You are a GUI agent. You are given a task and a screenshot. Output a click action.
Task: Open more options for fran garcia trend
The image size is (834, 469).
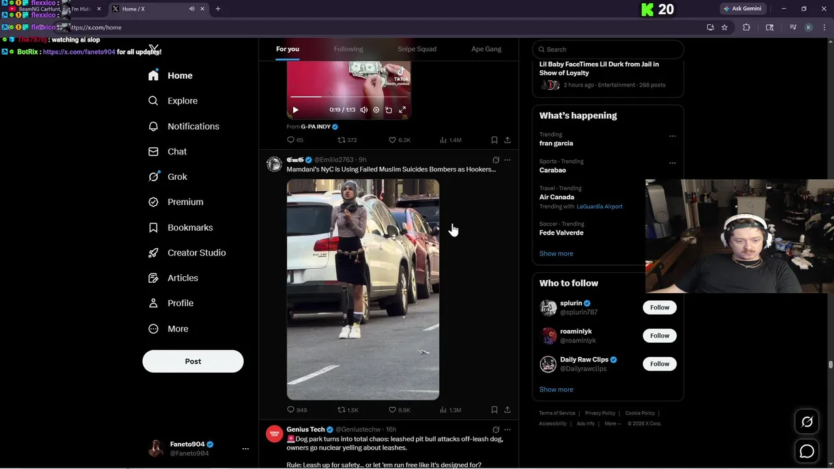(x=672, y=136)
